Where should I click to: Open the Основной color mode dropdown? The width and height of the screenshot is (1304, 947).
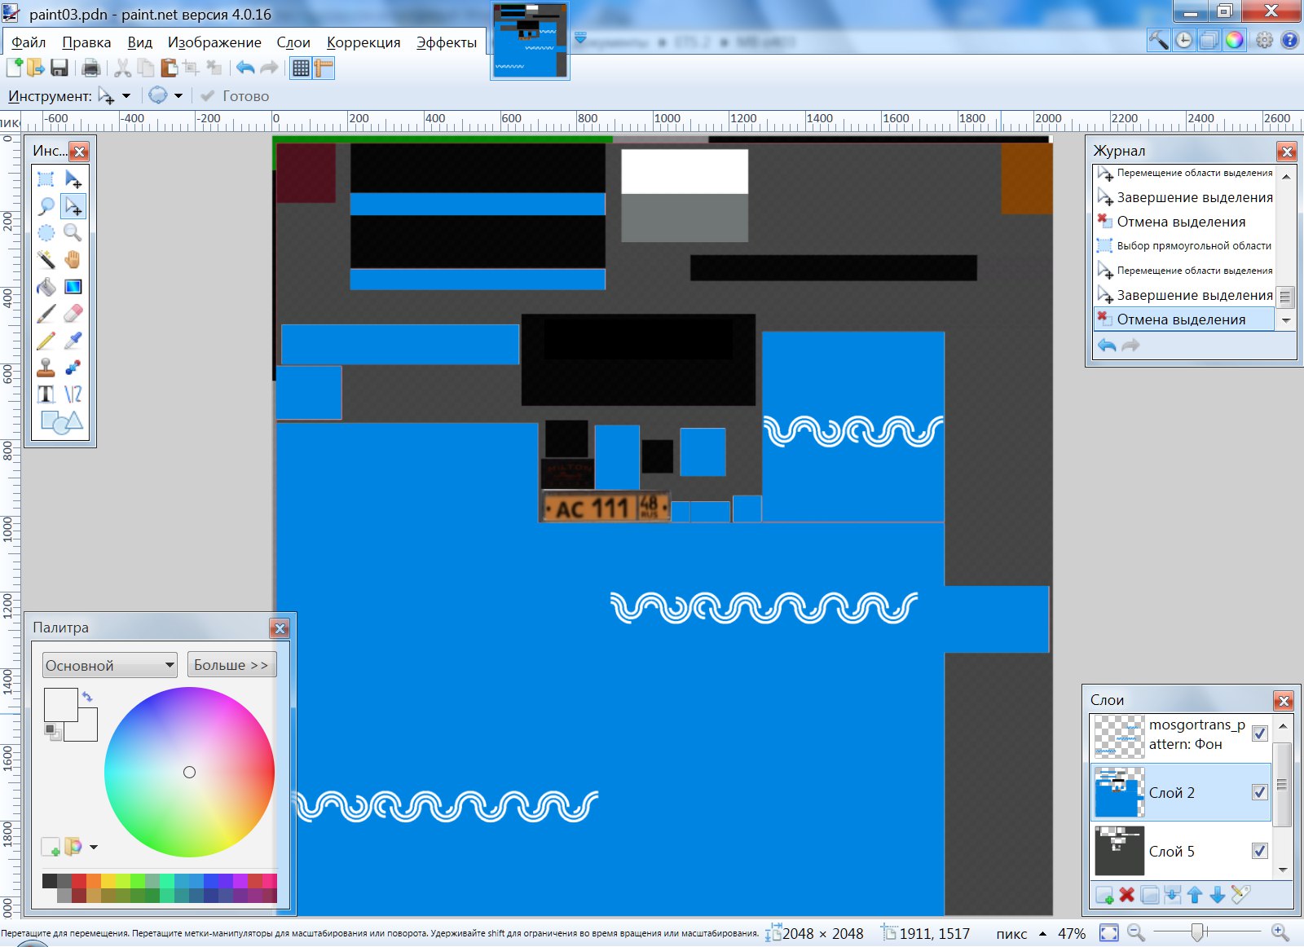click(110, 665)
